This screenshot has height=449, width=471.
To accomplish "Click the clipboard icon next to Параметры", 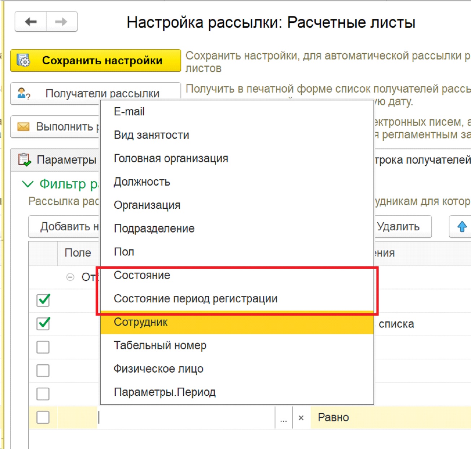I will click(x=25, y=160).
